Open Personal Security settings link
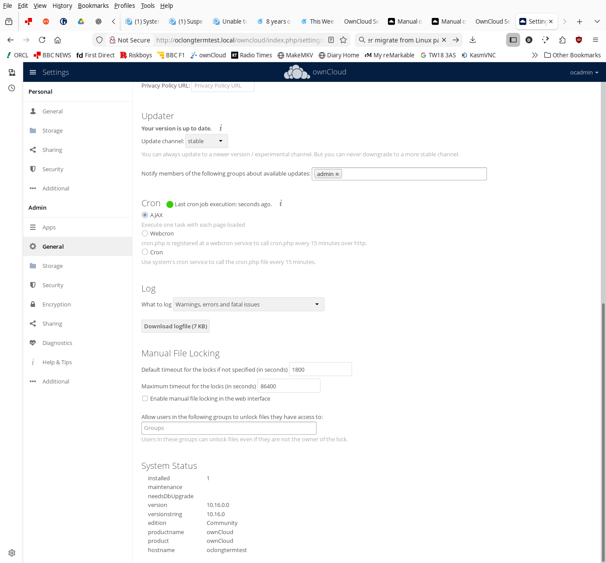Image resolution: width=606 pixels, height=563 pixels. 53,169
